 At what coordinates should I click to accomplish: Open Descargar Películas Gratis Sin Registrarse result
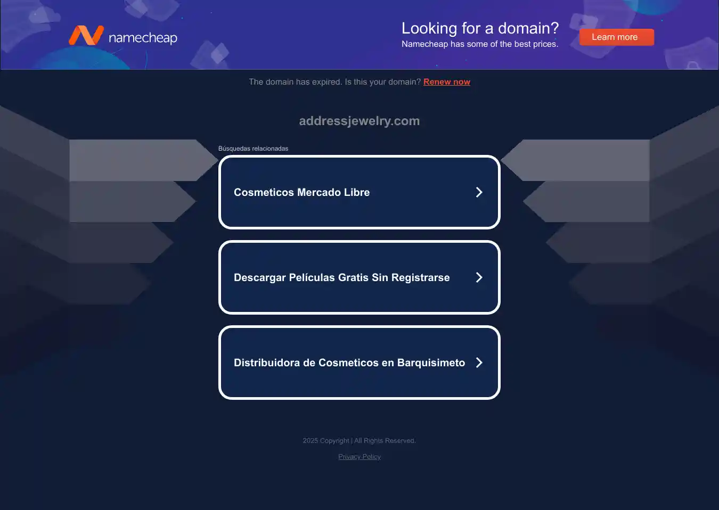341,277
